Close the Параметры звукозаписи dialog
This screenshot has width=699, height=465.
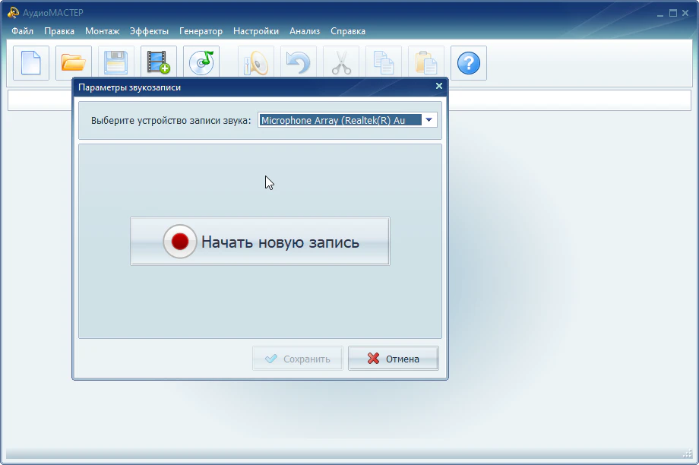click(438, 87)
